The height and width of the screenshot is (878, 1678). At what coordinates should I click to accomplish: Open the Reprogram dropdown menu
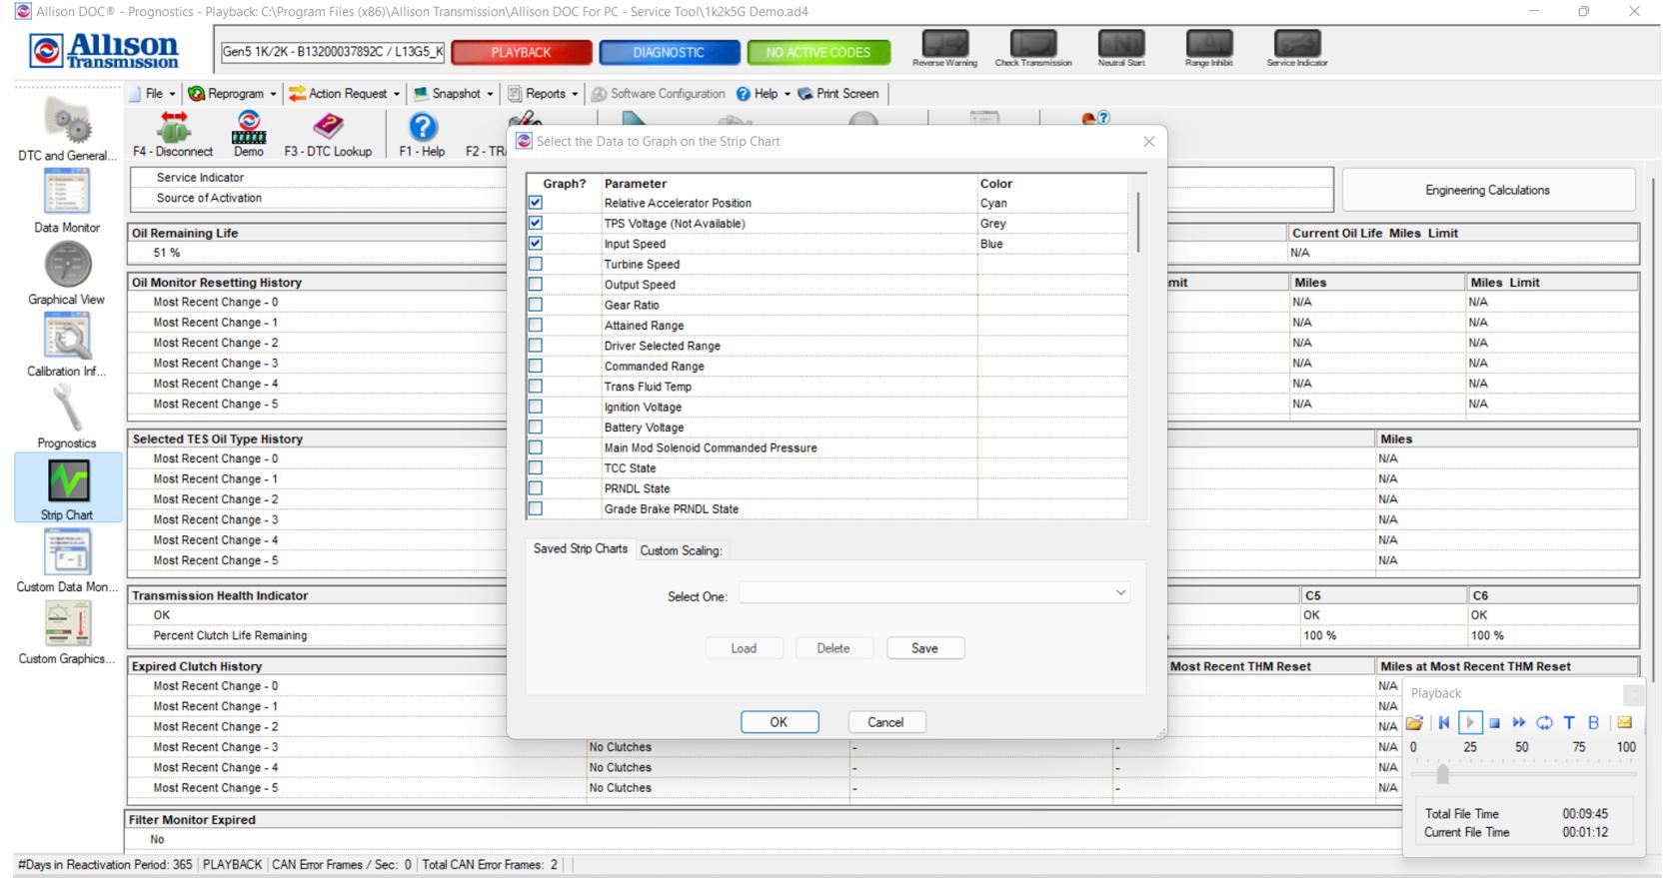pos(233,94)
